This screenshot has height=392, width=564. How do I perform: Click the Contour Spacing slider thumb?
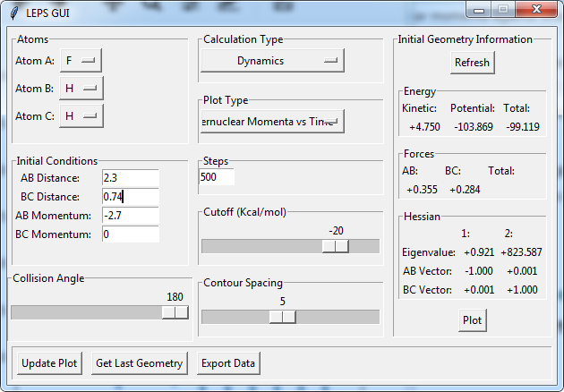283,317
